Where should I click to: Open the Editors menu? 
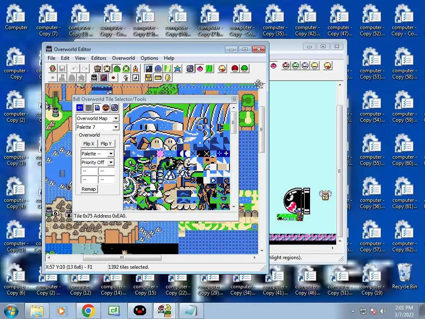click(99, 58)
